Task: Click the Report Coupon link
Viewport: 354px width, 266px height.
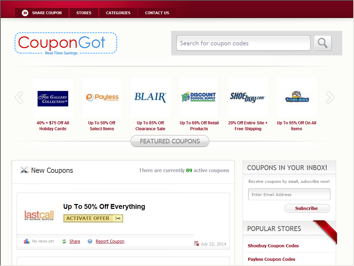Action: [x=110, y=241]
